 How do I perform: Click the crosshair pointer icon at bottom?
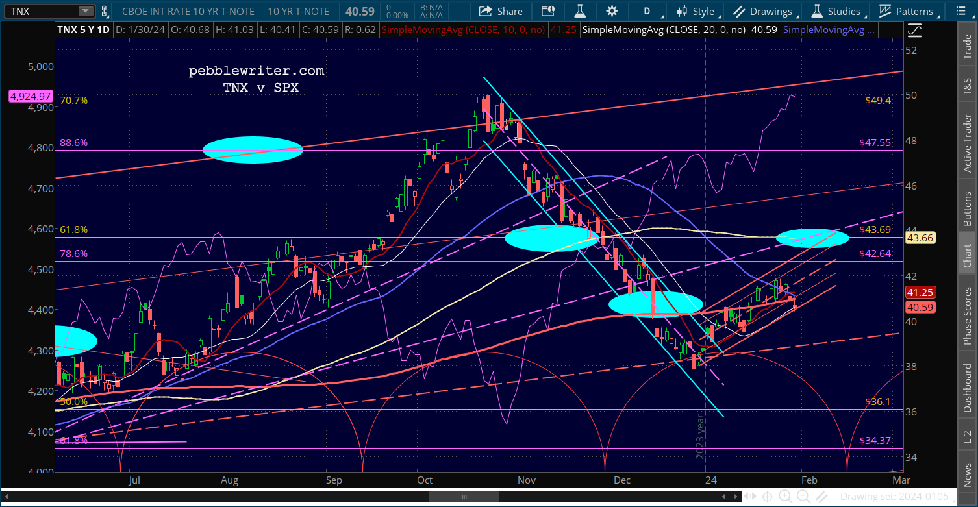click(x=768, y=497)
